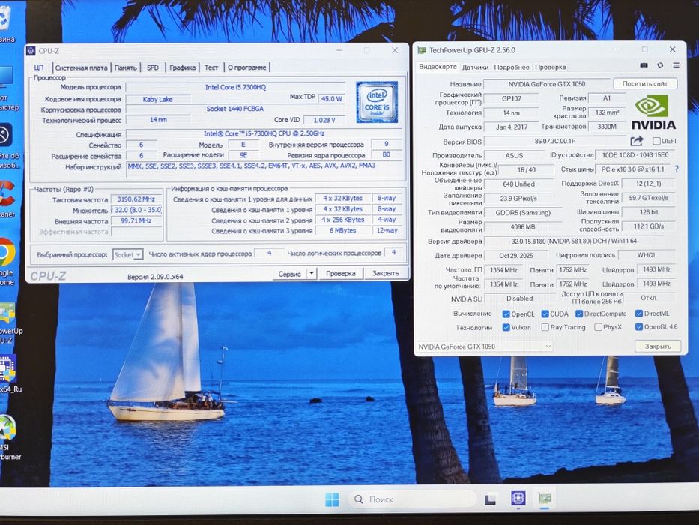
Task: Toggle the Vulkan checkbox
Action: [506, 327]
